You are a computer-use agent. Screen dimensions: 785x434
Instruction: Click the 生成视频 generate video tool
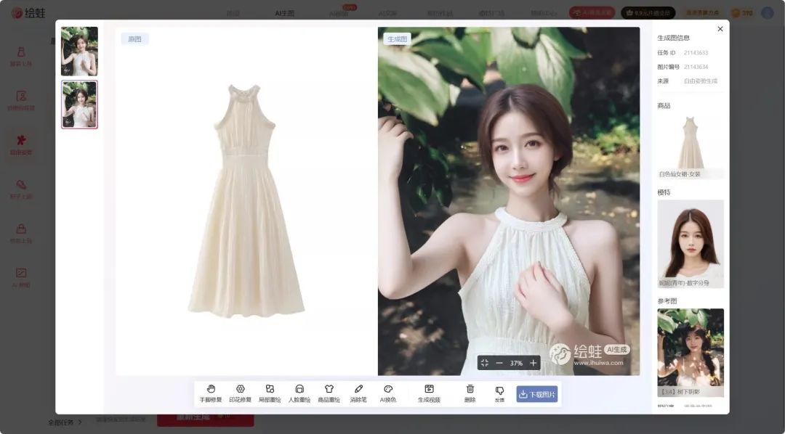429,393
